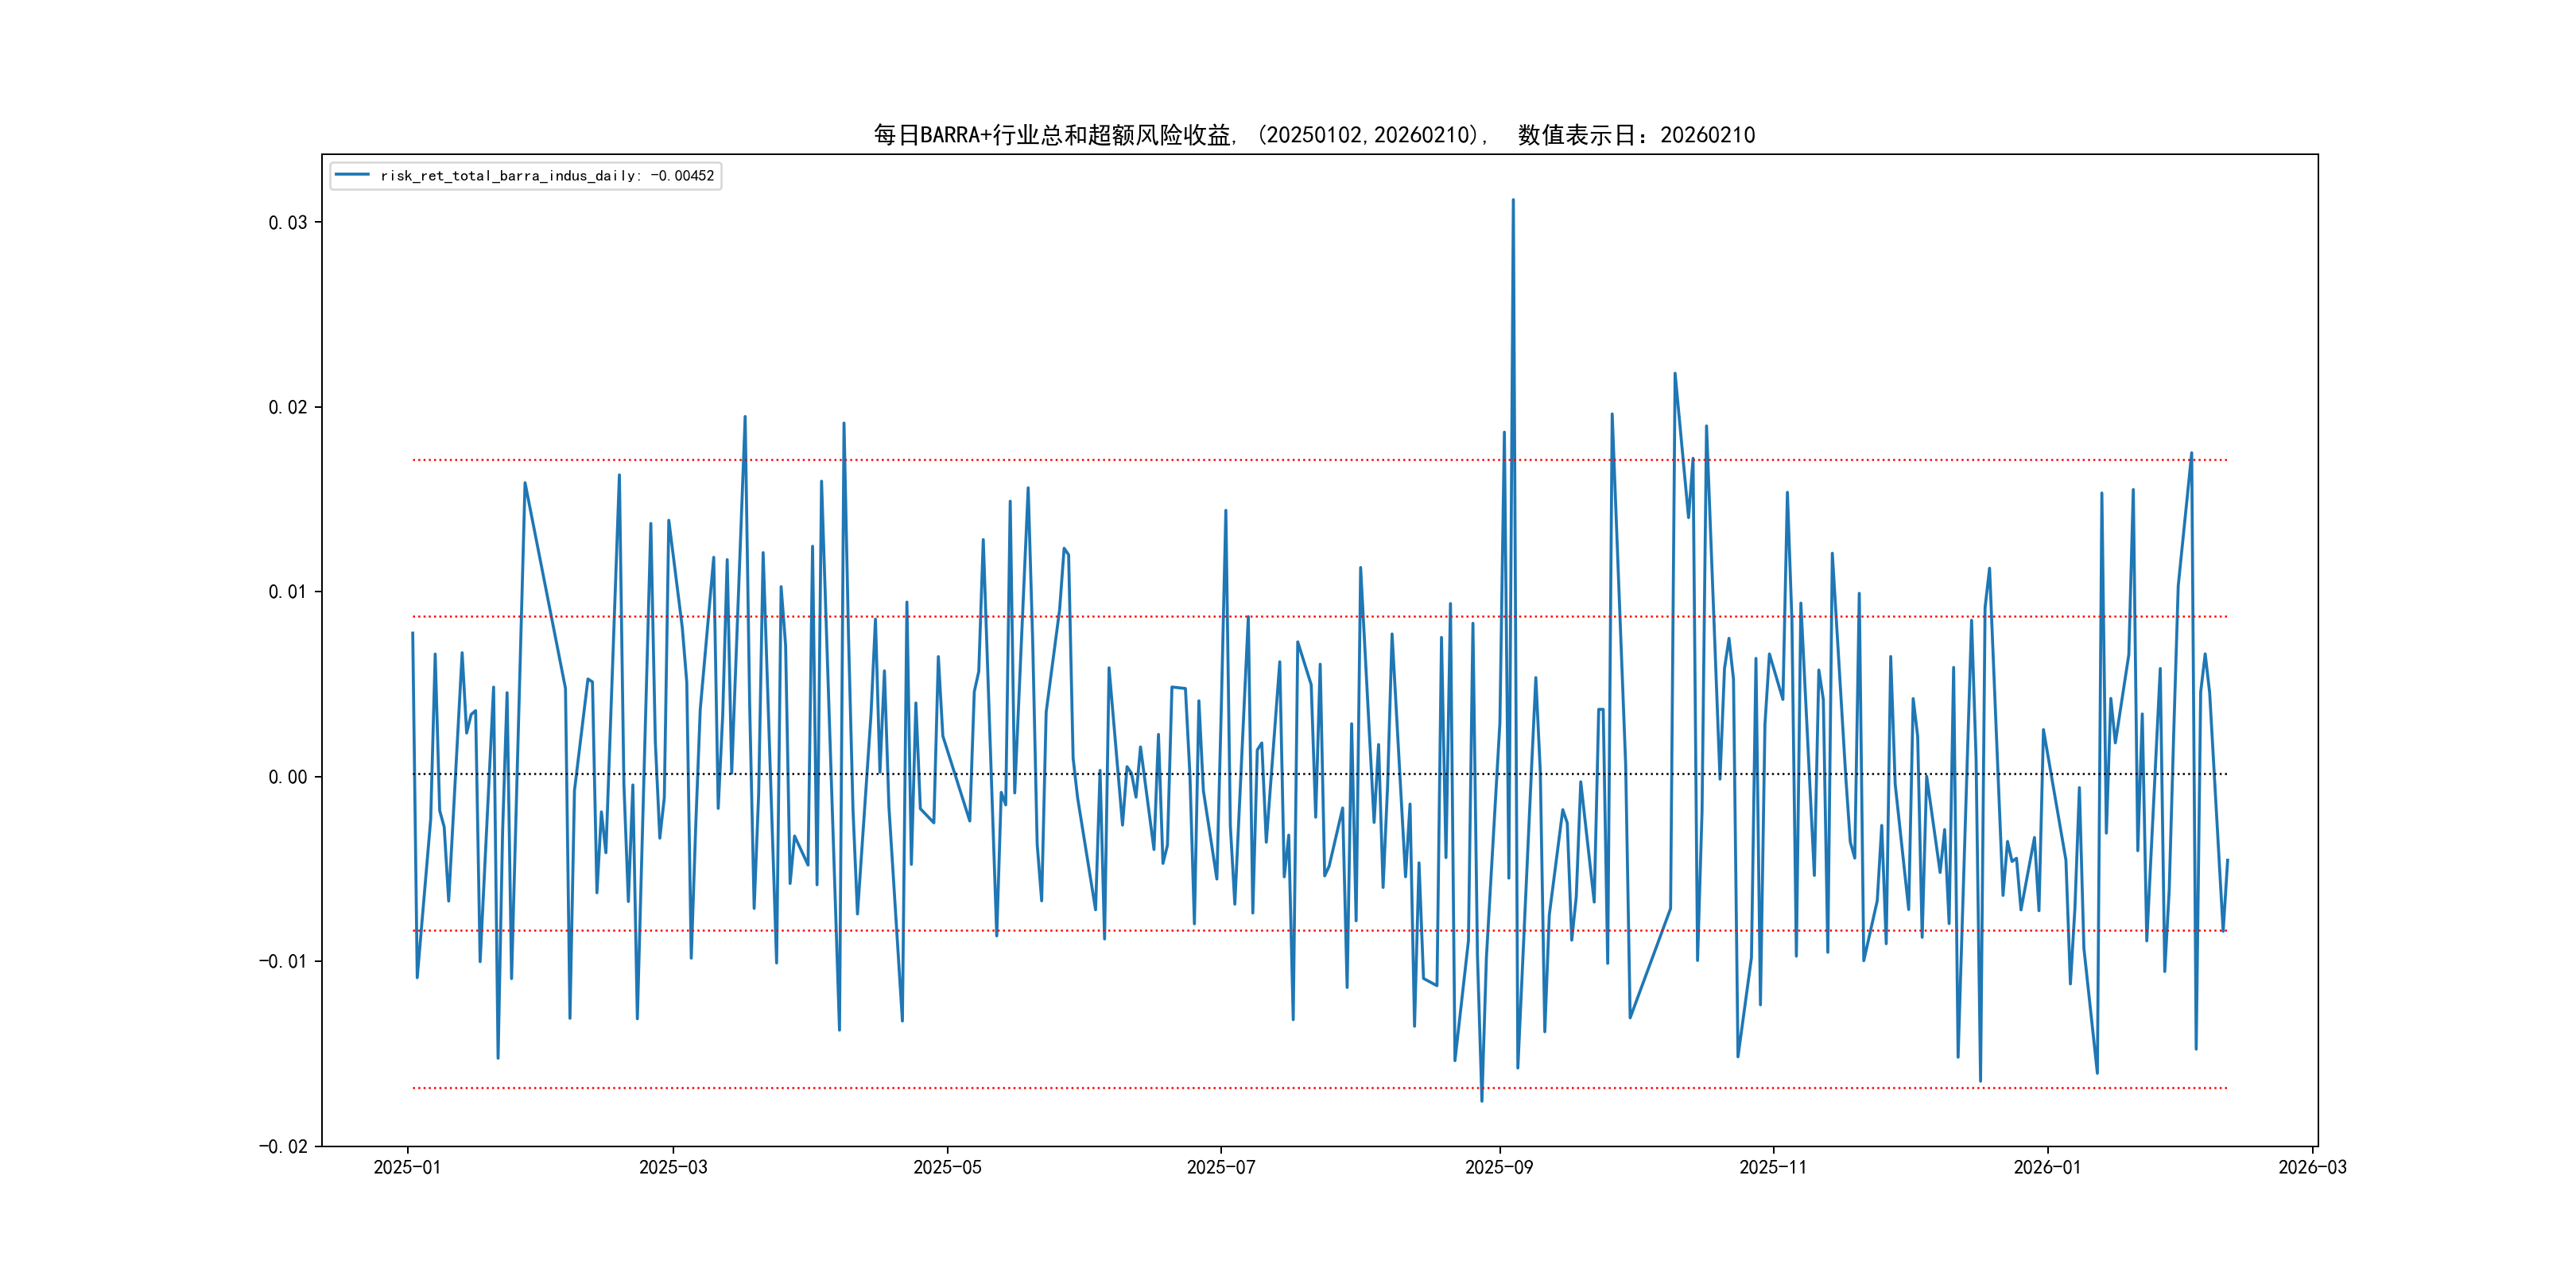Click the 2025-05 x-axis tick label
Viewport: 2576px width, 1288px height.
947,1167
